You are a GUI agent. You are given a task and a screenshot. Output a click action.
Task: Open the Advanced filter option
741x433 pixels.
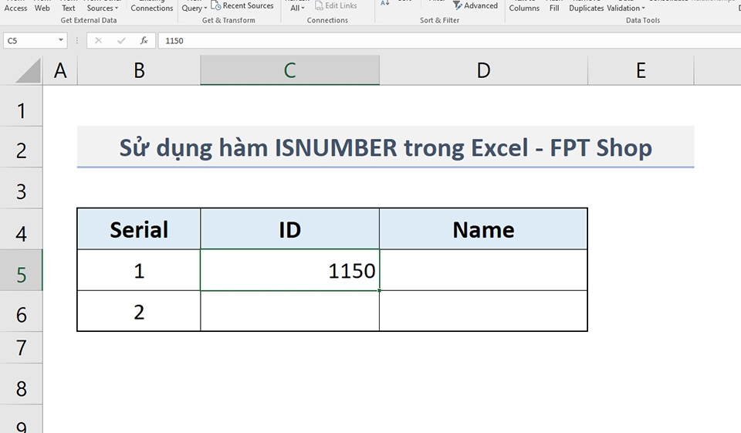click(x=475, y=5)
